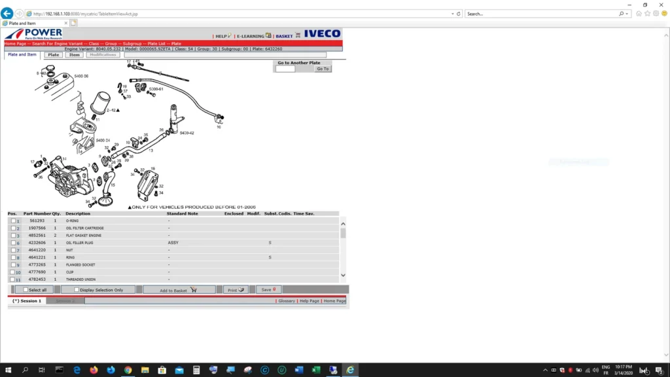
Task: Expand hidden icons in the system tray
Action: pos(544,370)
